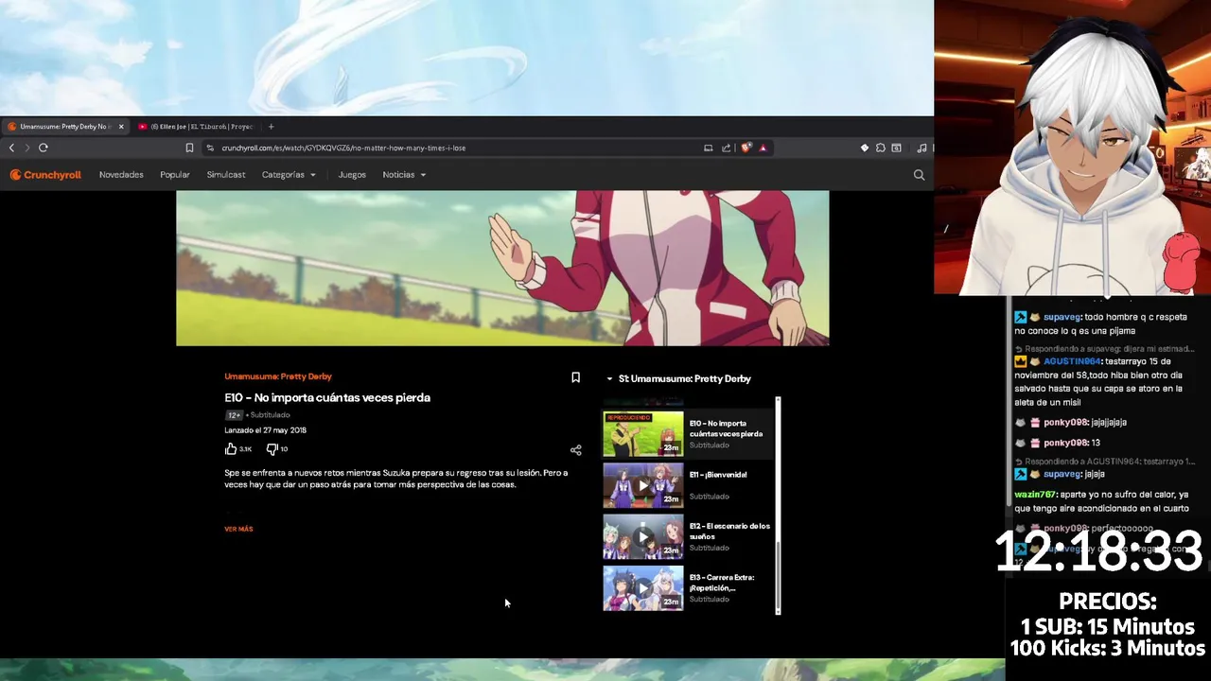This screenshot has height=681, width=1211.
Task: Open the extensions puzzle icon
Action: point(880,148)
